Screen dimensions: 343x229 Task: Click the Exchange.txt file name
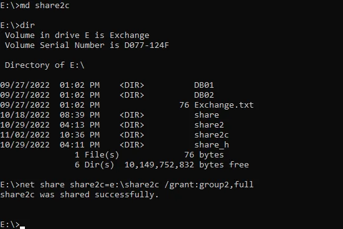[223, 105]
